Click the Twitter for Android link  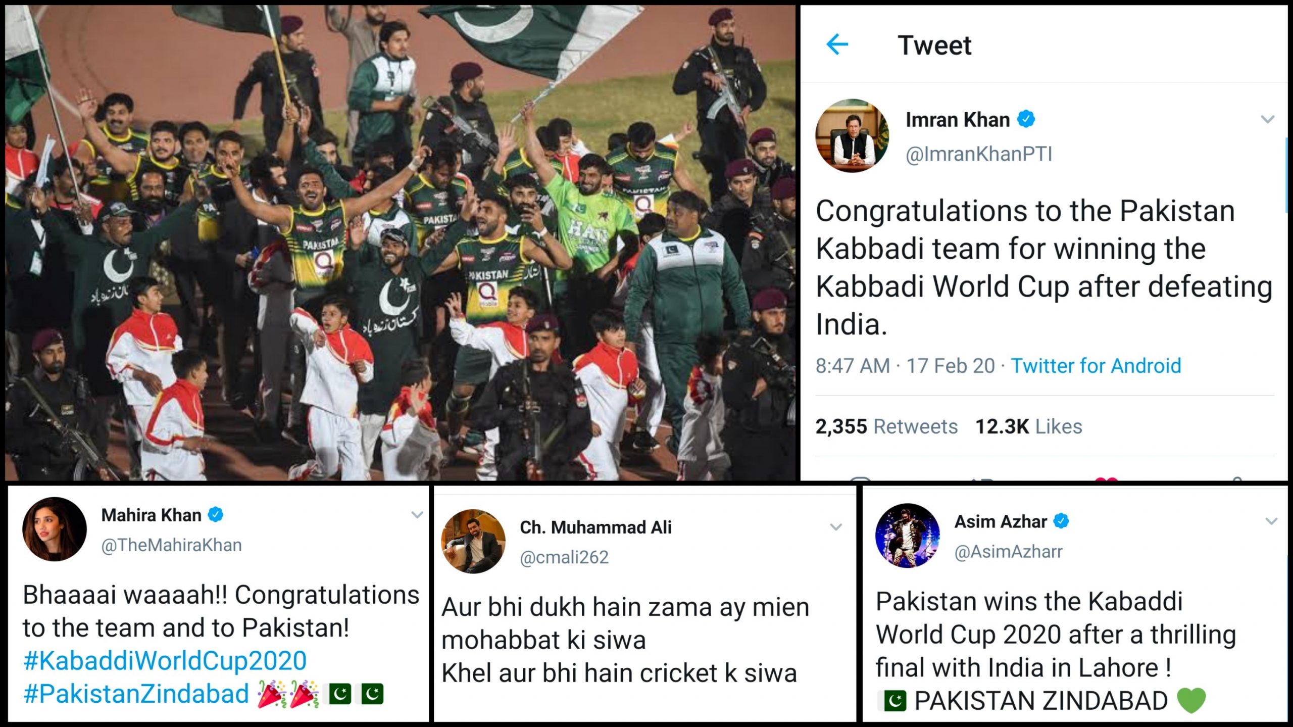pos(1096,365)
